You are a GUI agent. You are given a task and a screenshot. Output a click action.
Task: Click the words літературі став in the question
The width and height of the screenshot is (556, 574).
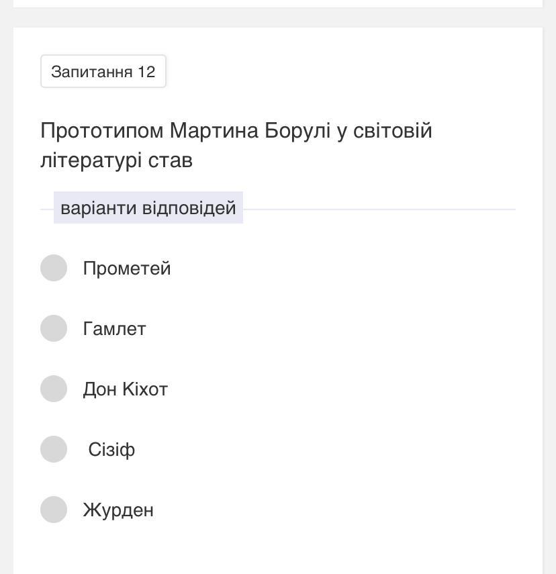pyautogui.click(x=117, y=160)
